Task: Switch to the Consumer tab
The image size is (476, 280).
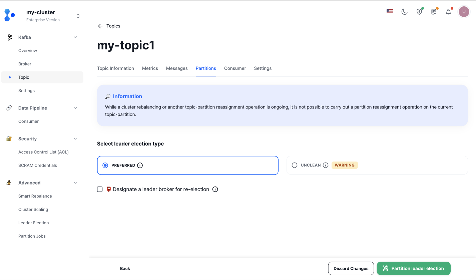Action: 235,68
